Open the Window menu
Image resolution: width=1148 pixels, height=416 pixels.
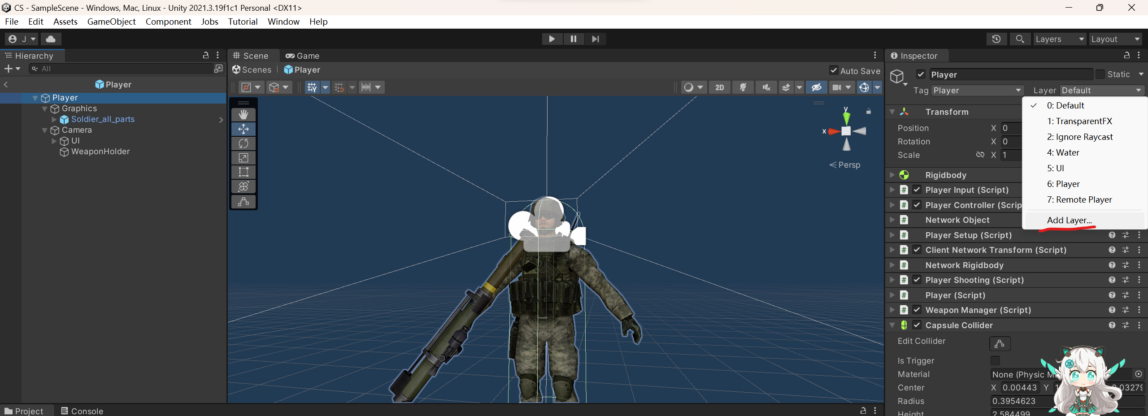(x=283, y=22)
